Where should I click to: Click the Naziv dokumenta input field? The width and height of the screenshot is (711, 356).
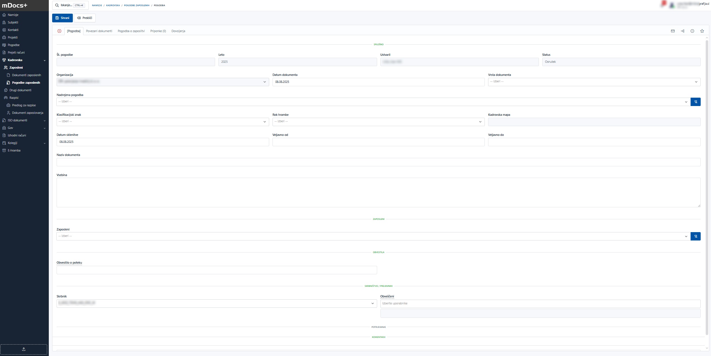(x=378, y=162)
